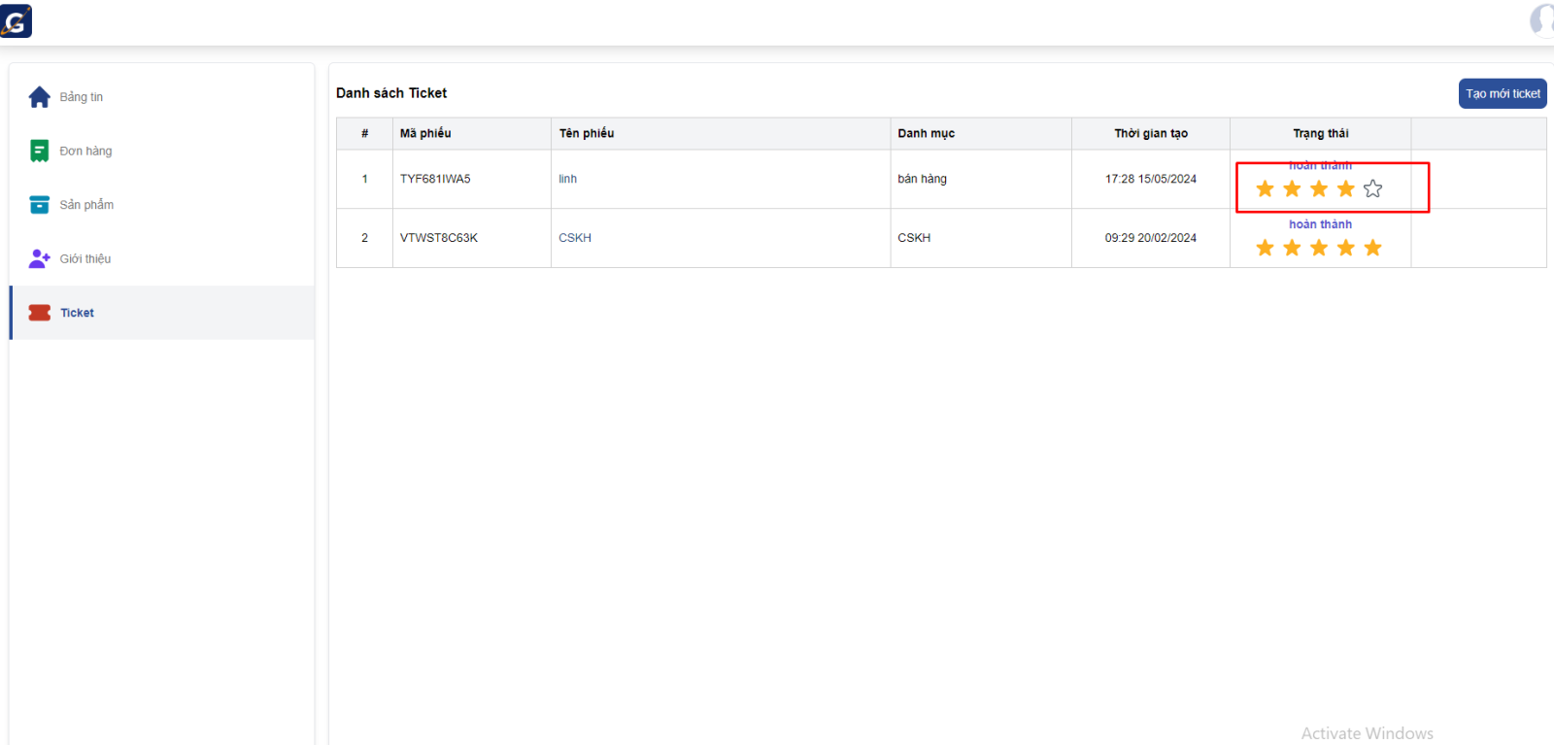
Task: Open the Đơn hàng menu item
Action: [85, 152]
